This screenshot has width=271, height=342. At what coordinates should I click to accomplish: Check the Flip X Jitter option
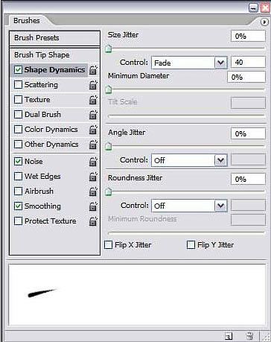(x=109, y=245)
